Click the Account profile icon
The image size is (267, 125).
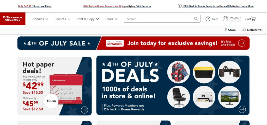pos(225,19)
